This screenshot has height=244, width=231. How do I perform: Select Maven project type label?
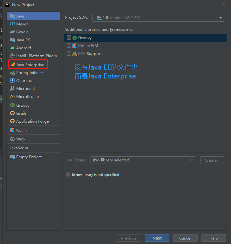coord(23,24)
